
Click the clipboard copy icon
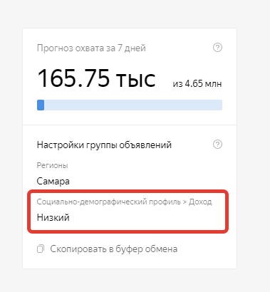click(x=41, y=249)
